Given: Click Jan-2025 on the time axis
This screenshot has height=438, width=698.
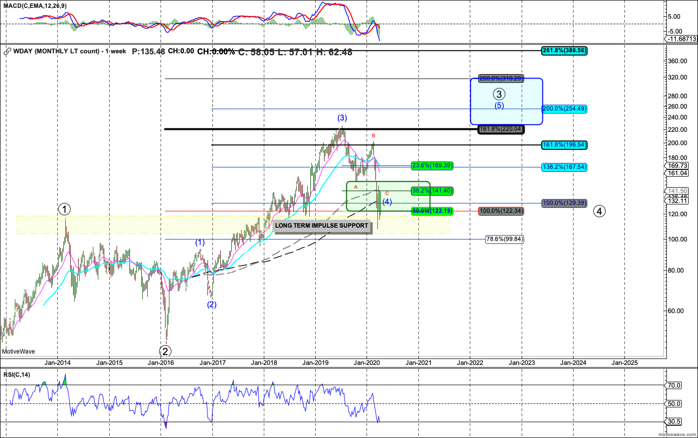Looking at the screenshot, I should [625, 362].
